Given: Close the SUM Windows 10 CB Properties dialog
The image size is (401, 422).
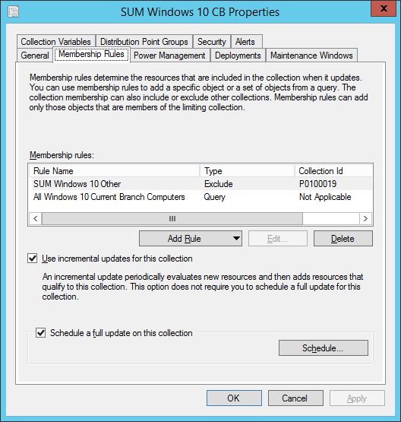Looking at the screenshot, I should (384, 8).
